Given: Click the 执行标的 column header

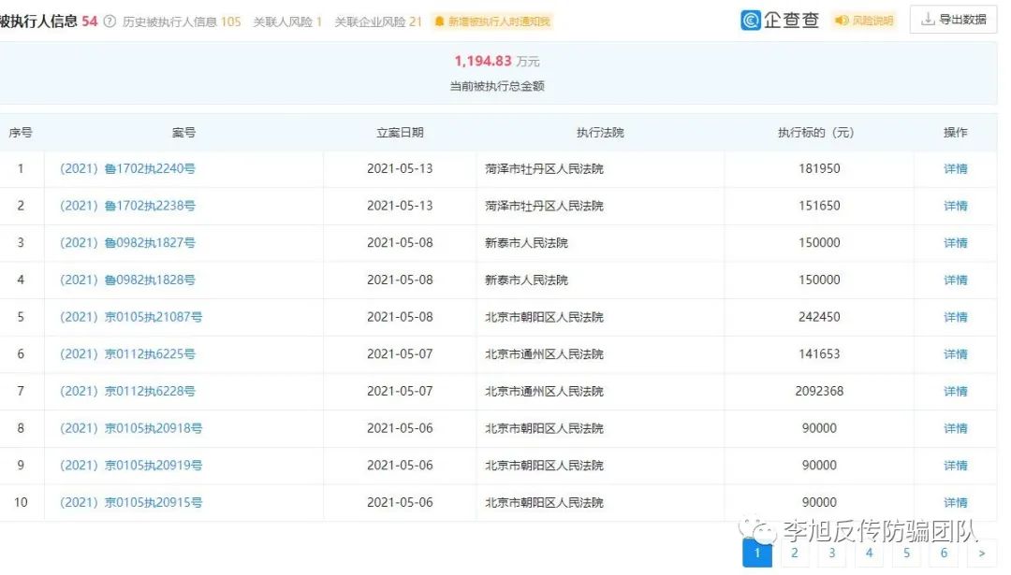Looking at the screenshot, I should (815, 133).
